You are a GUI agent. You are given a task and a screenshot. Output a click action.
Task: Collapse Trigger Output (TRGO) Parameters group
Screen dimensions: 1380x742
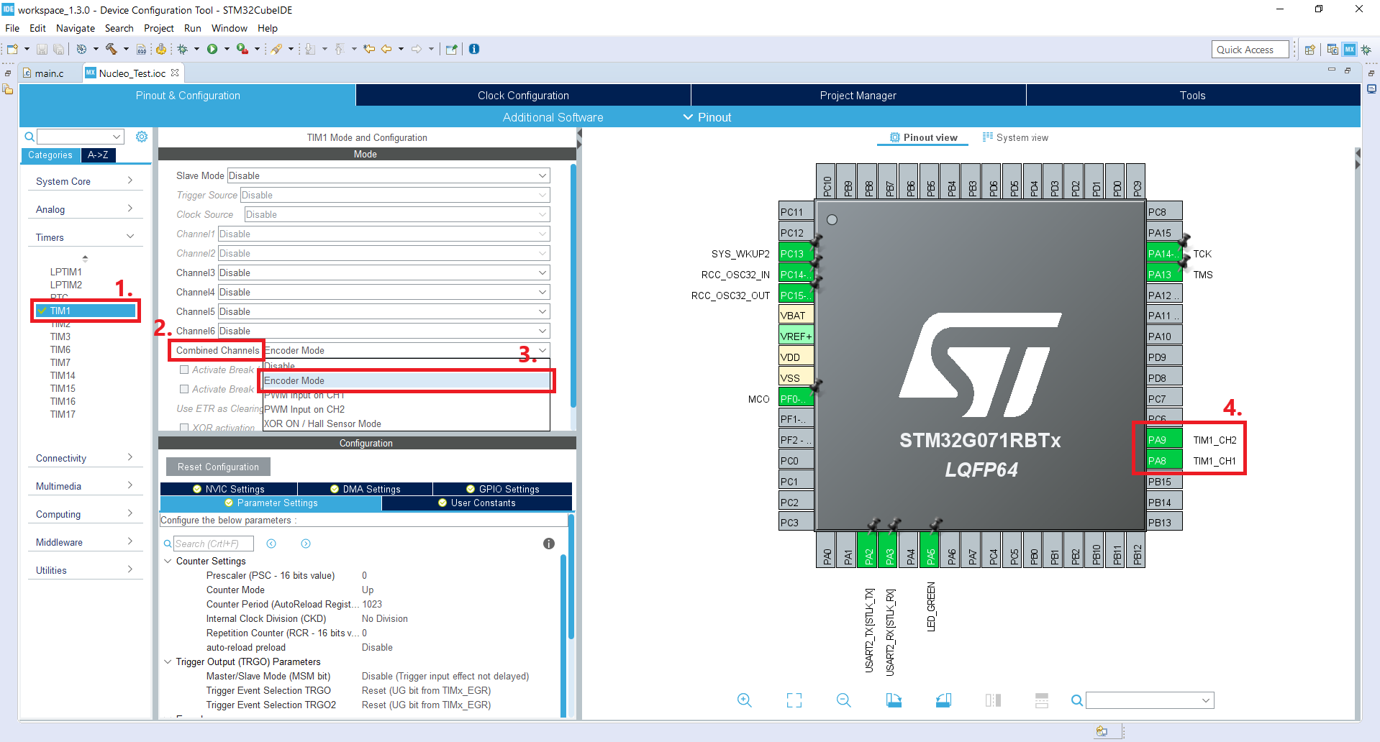(x=168, y=661)
